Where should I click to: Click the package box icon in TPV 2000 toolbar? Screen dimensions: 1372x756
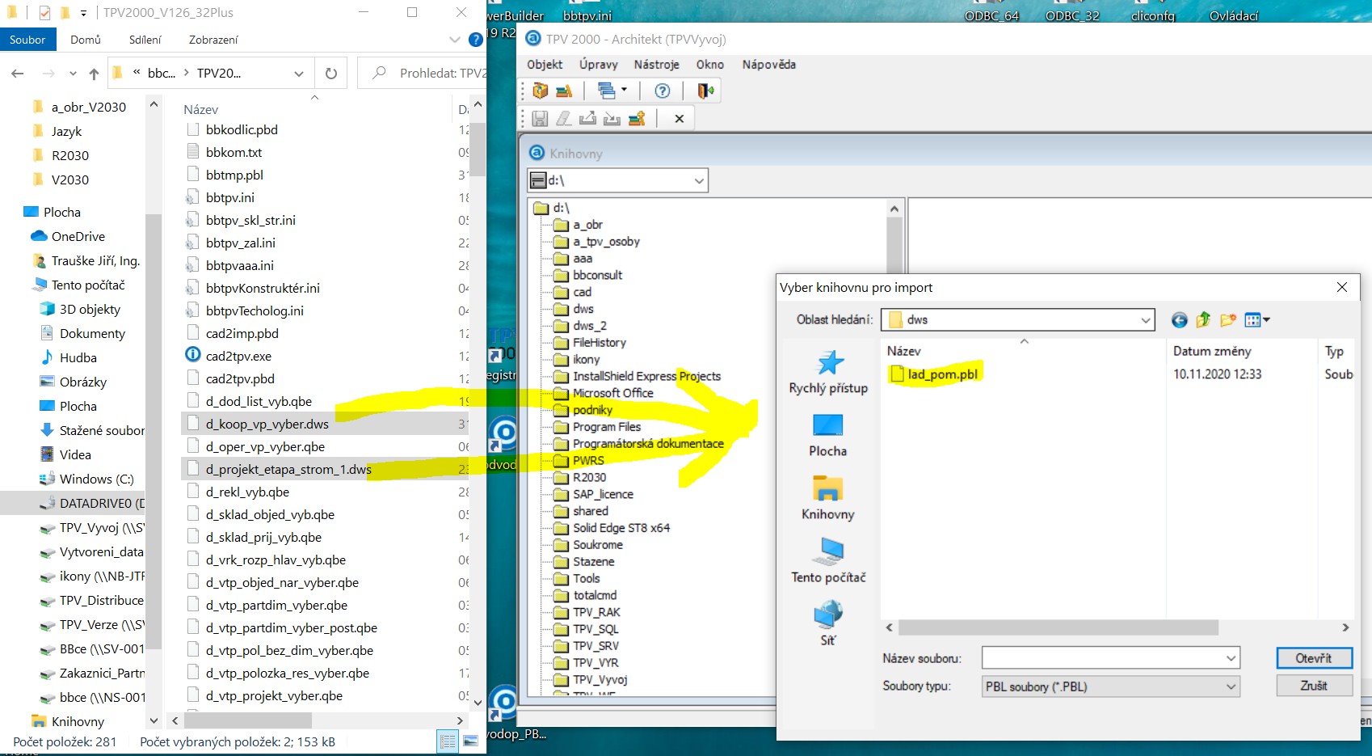pyautogui.click(x=541, y=91)
